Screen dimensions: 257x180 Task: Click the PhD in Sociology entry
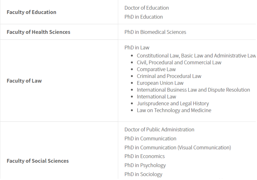coord(143,174)
